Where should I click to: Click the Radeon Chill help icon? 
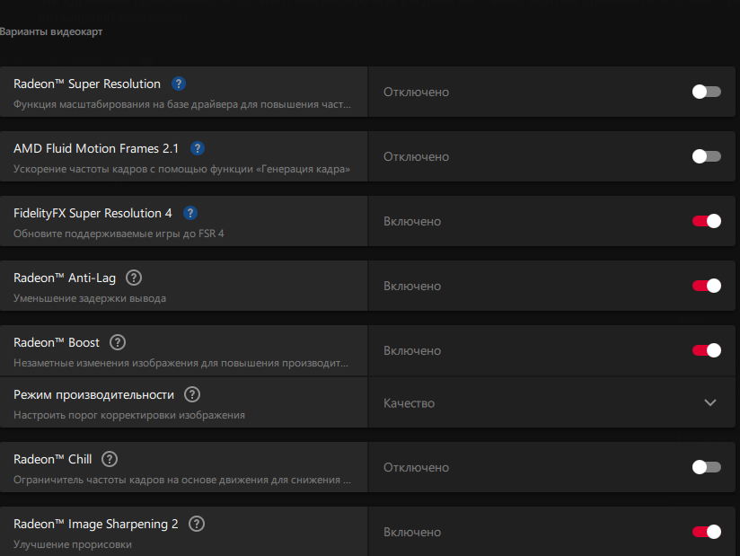click(110, 459)
